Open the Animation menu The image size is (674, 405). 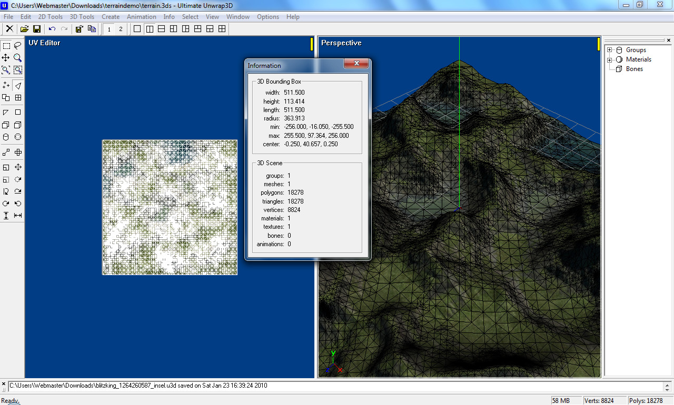point(141,17)
